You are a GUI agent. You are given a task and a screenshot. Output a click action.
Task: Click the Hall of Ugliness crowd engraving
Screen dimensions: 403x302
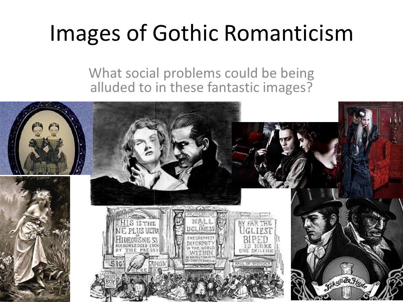point(187,254)
